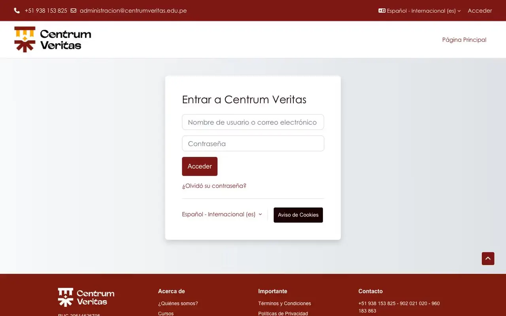Click the Contacto footer heading
Viewport: 506px width, 316px height.
click(x=370, y=291)
